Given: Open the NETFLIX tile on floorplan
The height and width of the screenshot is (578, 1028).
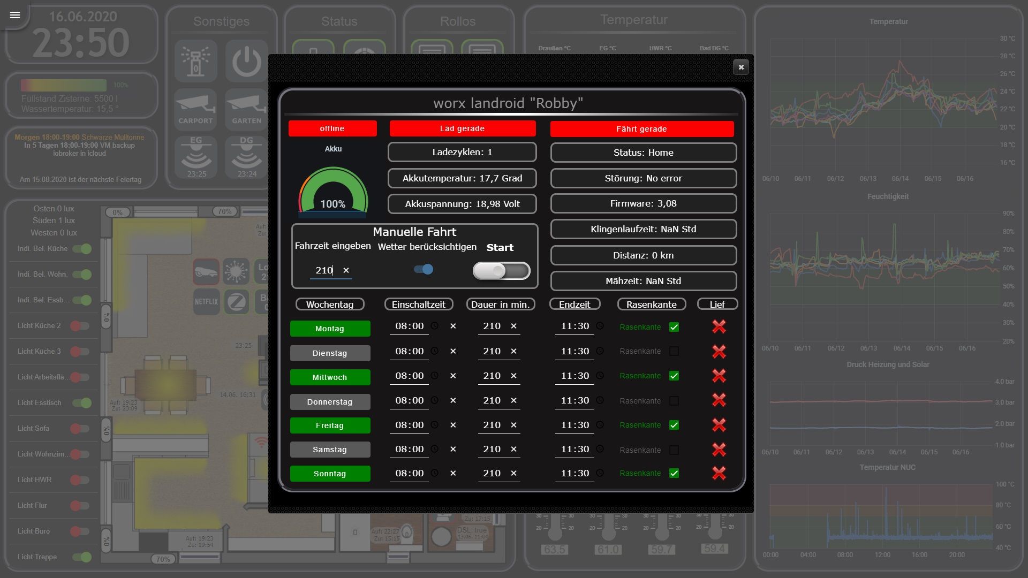Looking at the screenshot, I should [206, 302].
